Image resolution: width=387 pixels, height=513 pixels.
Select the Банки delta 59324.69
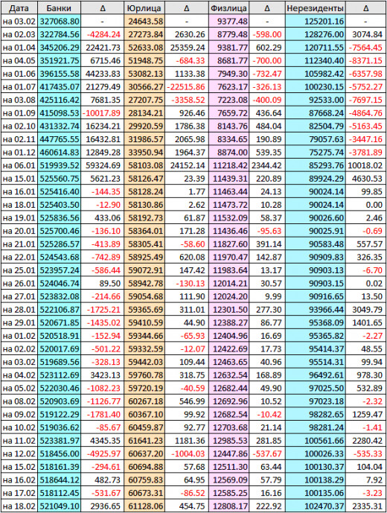point(103,165)
